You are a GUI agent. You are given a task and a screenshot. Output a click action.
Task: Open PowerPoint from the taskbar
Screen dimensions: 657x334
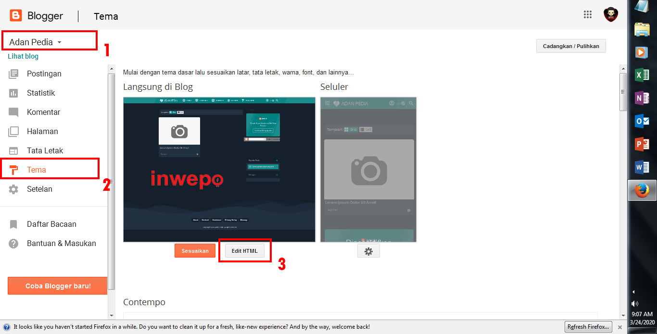pyautogui.click(x=642, y=144)
